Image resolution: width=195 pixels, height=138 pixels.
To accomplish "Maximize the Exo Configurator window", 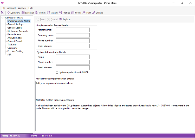I will [182, 3].
